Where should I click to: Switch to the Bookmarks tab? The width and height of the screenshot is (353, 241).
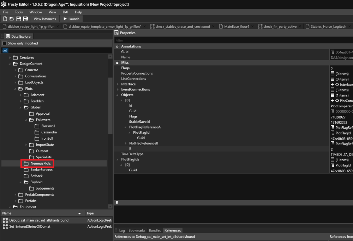pos(137,230)
